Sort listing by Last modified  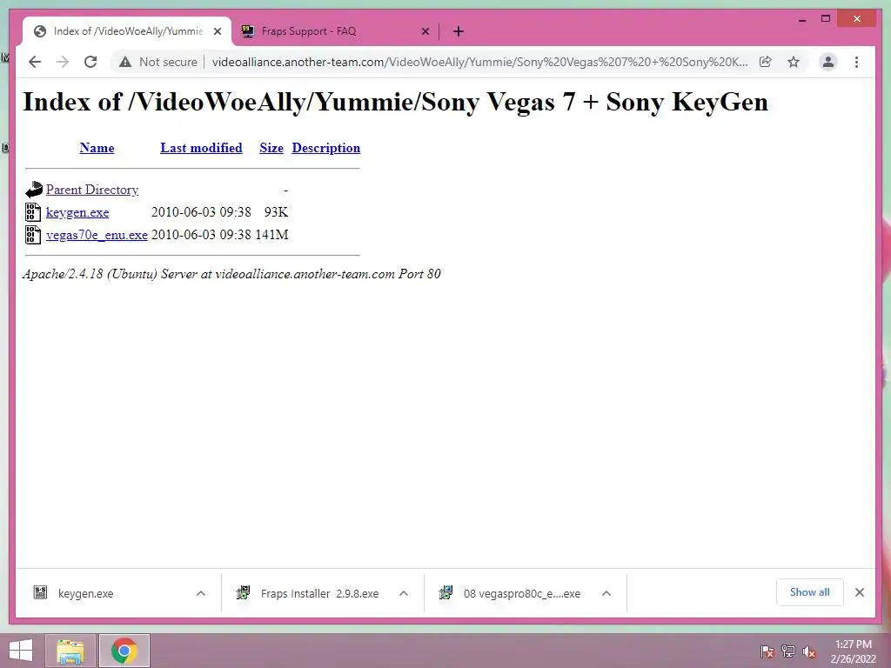[201, 148]
